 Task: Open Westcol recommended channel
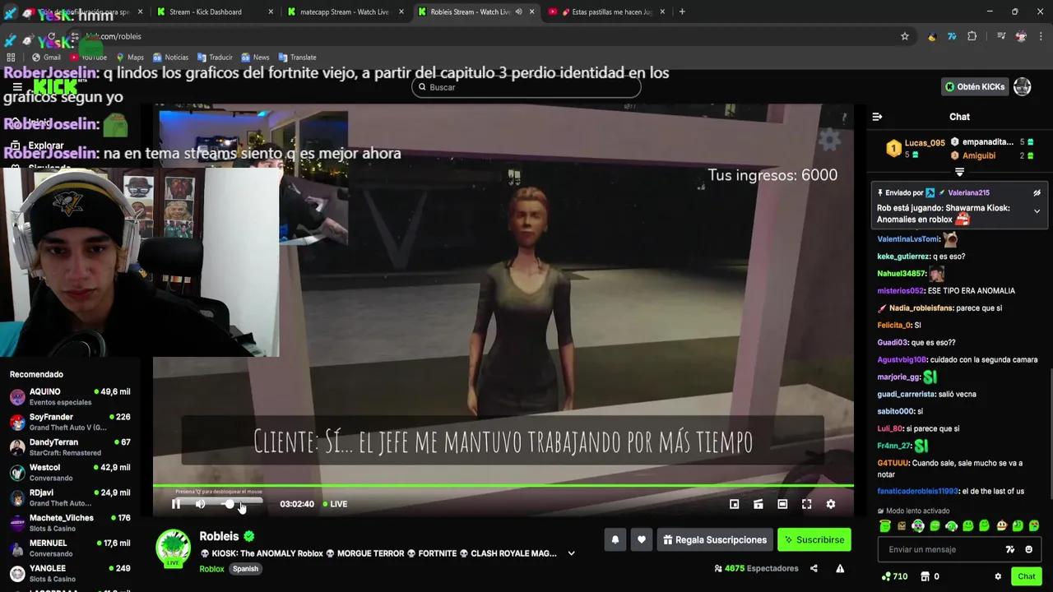click(x=70, y=472)
